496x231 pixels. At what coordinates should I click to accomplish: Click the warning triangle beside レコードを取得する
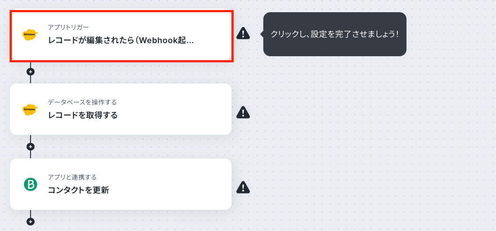(243, 112)
